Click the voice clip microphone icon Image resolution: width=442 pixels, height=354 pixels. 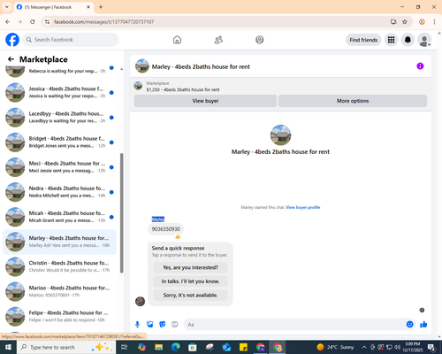point(137,325)
